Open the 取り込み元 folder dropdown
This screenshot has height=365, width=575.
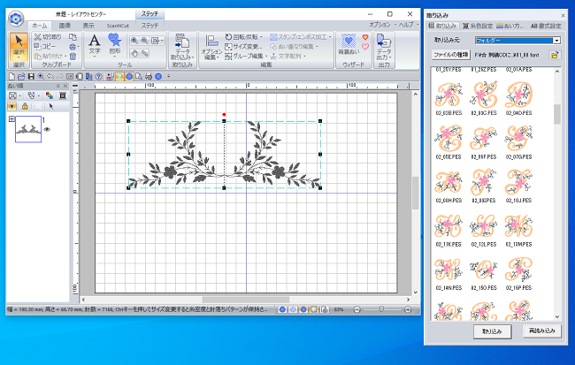[557, 40]
